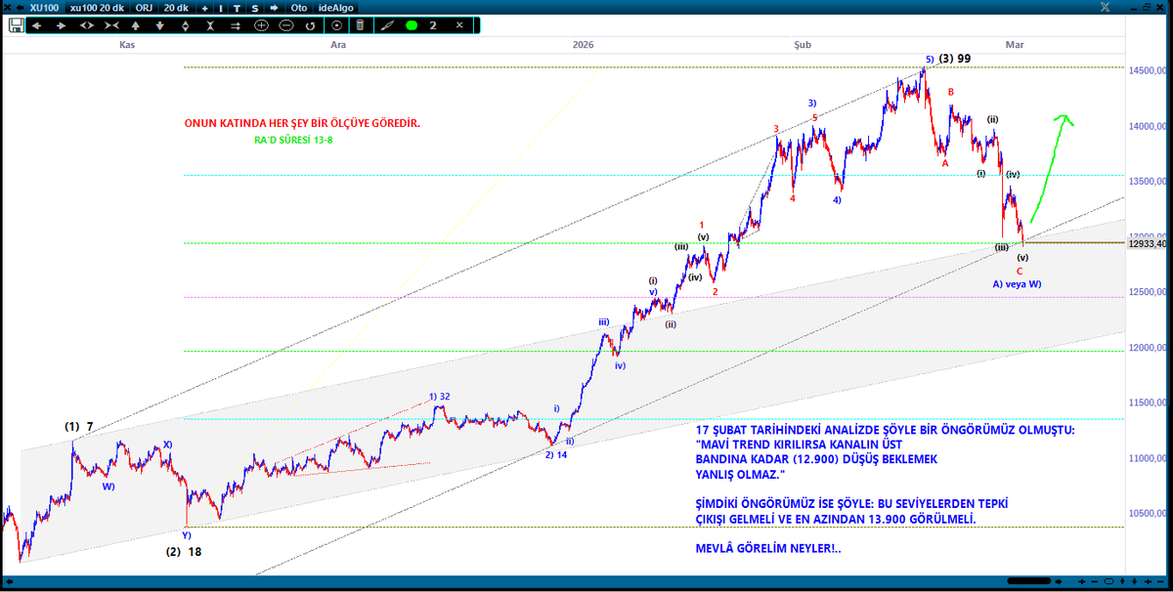The height and width of the screenshot is (592, 1173).
Task: Select the (1) 7 wave label
Action: (x=78, y=427)
